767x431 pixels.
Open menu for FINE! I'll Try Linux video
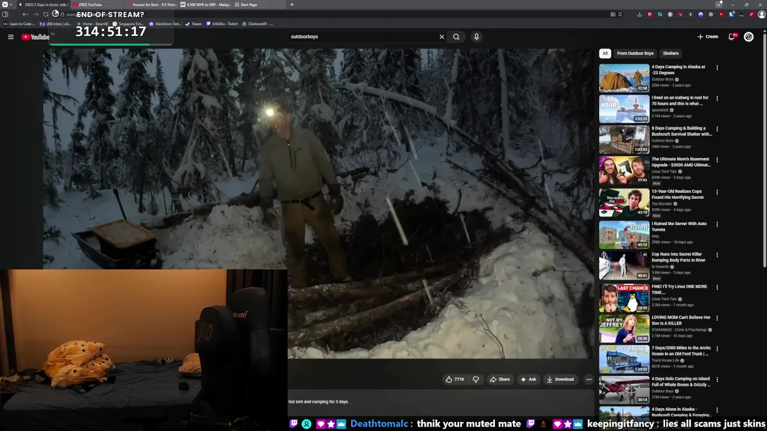coord(717,287)
